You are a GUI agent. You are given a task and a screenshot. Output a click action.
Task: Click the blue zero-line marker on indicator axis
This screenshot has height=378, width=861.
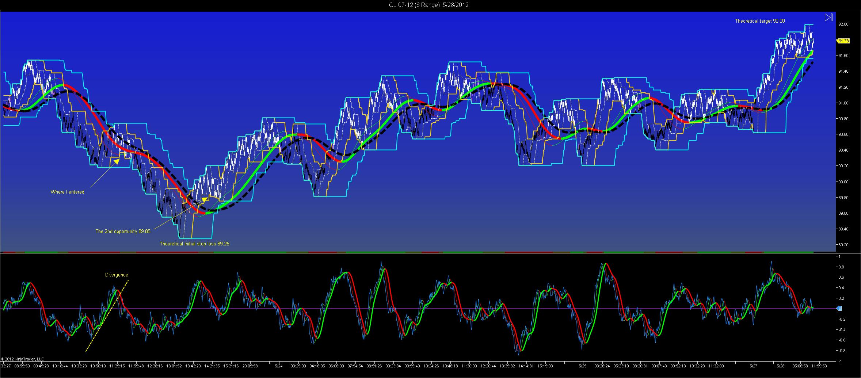(x=839, y=309)
